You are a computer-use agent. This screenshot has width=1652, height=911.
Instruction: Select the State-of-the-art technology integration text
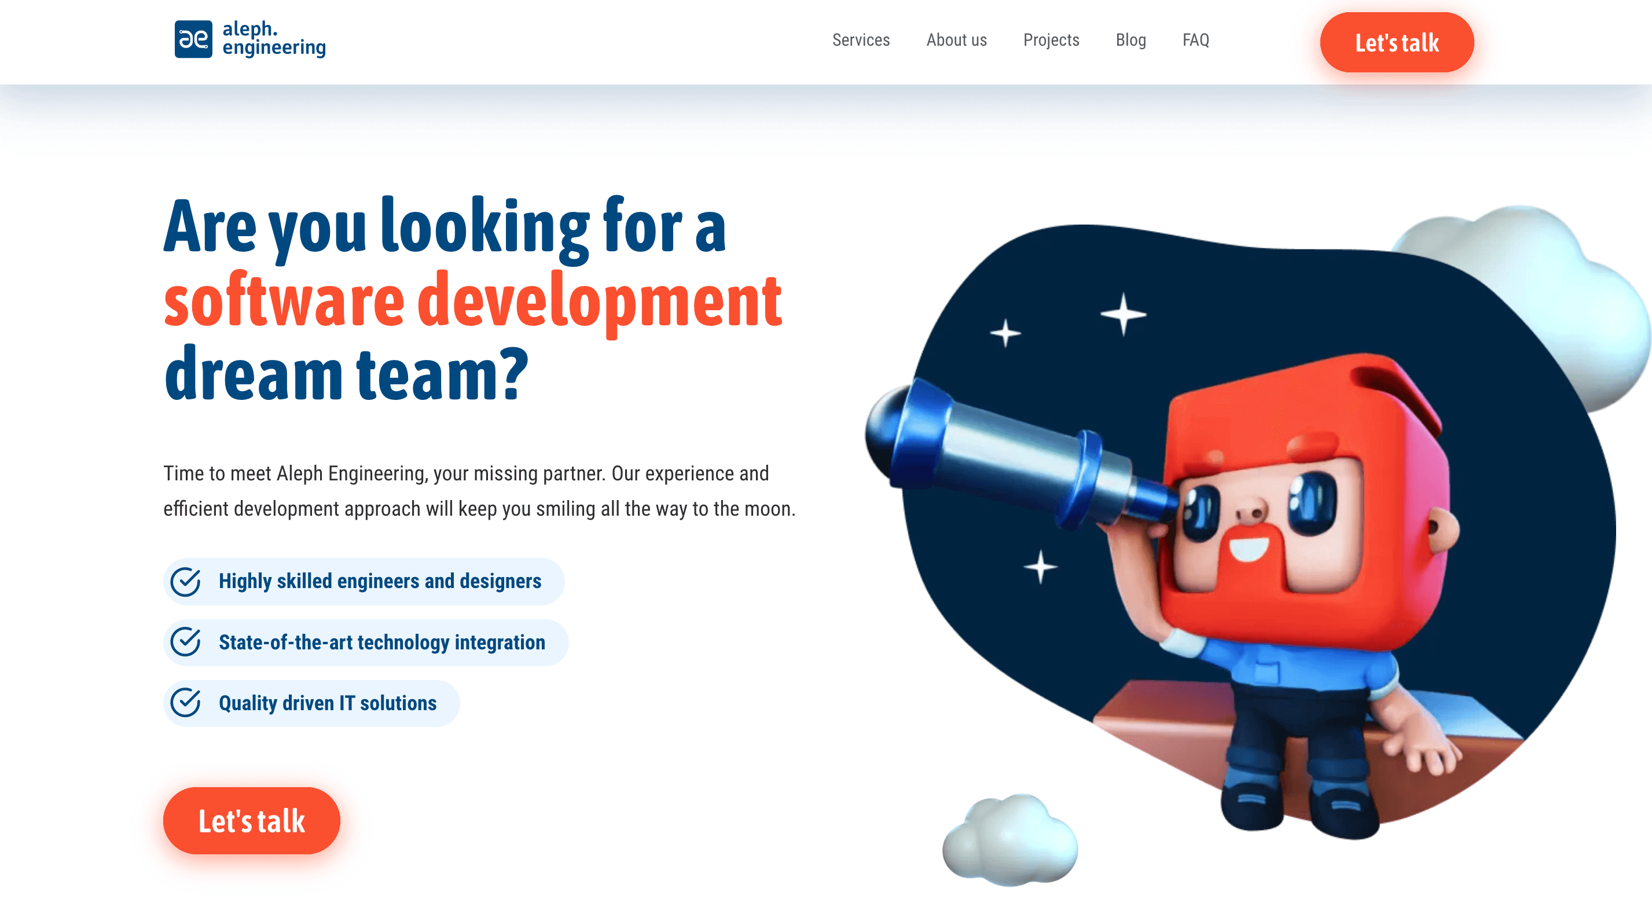[381, 642]
